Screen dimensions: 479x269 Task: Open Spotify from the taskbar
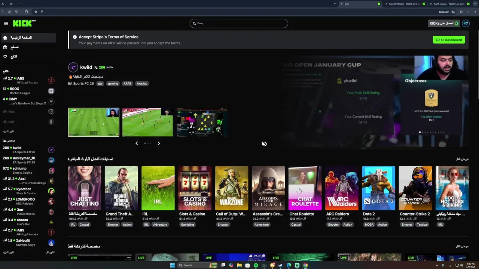click(256, 265)
